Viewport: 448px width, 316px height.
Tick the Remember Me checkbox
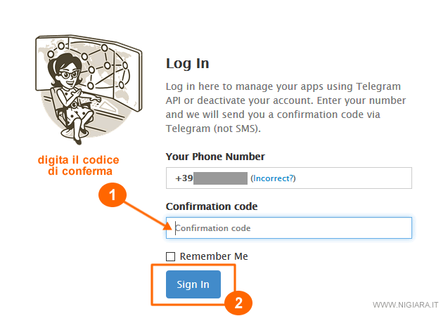(x=170, y=256)
